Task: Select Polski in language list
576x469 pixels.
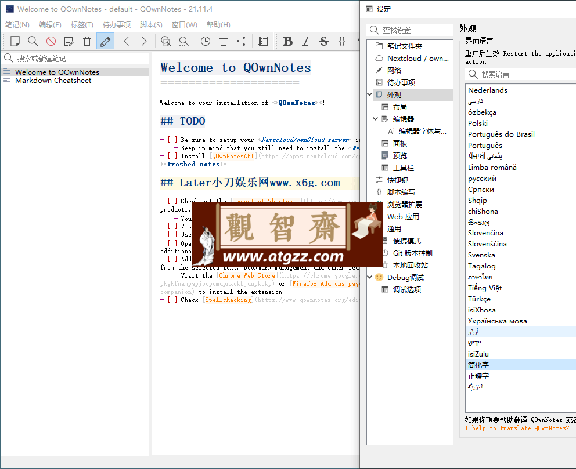Action: point(478,123)
